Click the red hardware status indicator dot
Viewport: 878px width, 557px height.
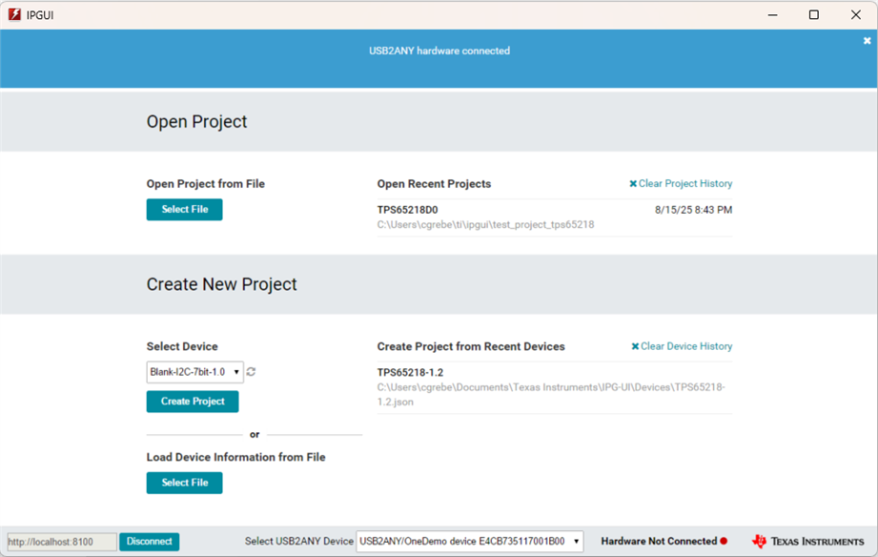point(724,542)
